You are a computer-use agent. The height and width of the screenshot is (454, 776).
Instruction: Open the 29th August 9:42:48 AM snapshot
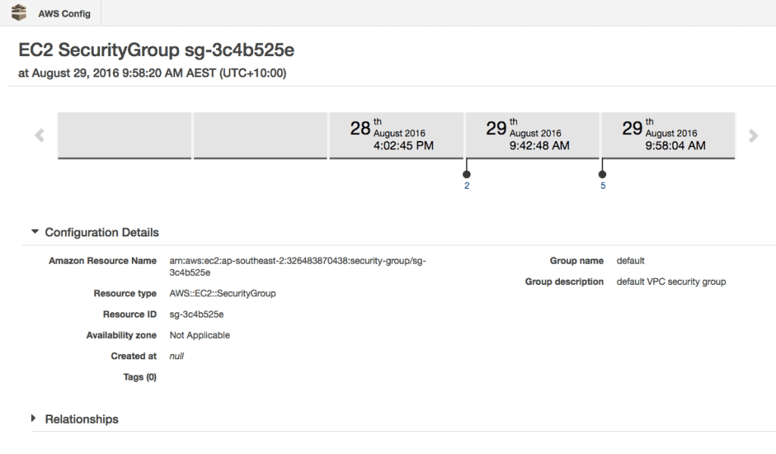532,135
